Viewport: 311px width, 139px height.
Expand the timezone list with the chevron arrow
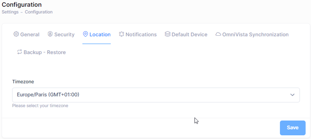tap(292, 95)
